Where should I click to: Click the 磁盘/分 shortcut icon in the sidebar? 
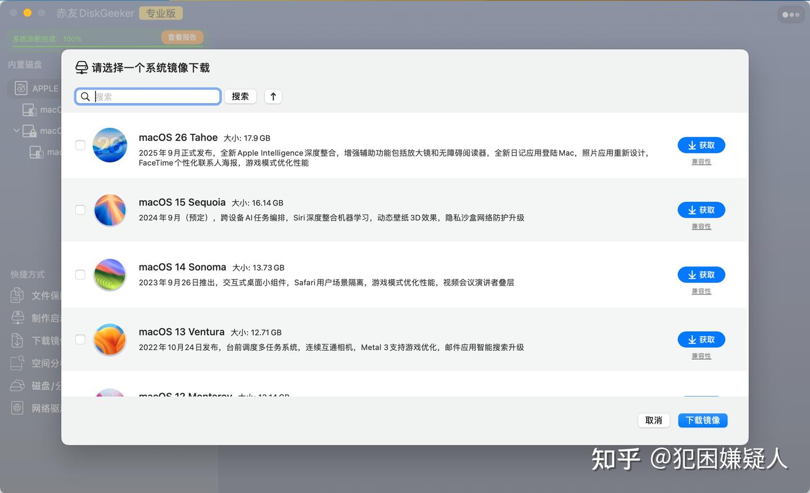click(x=17, y=385)
